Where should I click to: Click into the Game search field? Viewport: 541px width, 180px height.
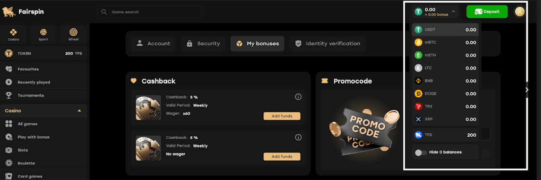pyautogui.click(x=150, y=12)
